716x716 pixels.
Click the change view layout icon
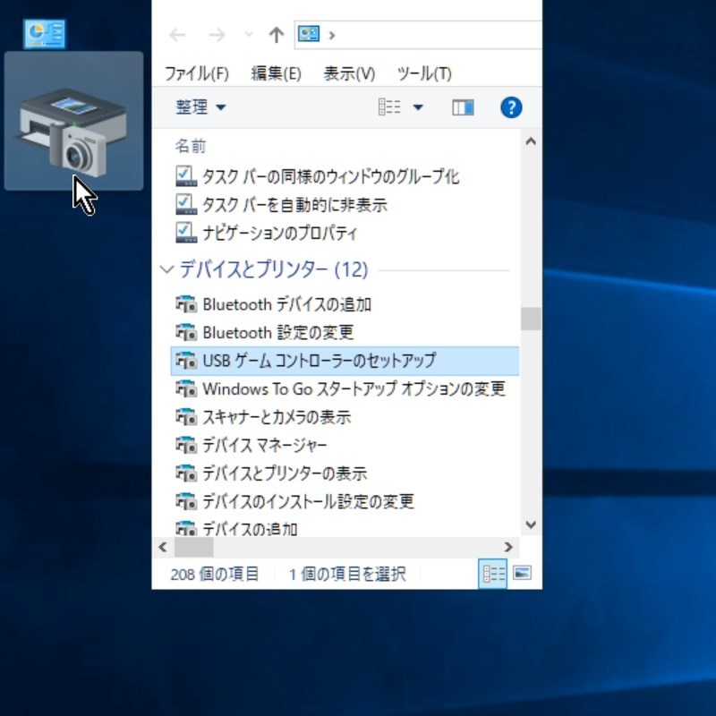tap(389, 107)
